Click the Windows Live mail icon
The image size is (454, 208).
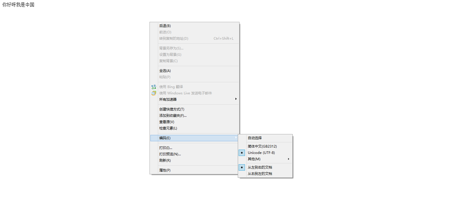(x=154, y=93)
